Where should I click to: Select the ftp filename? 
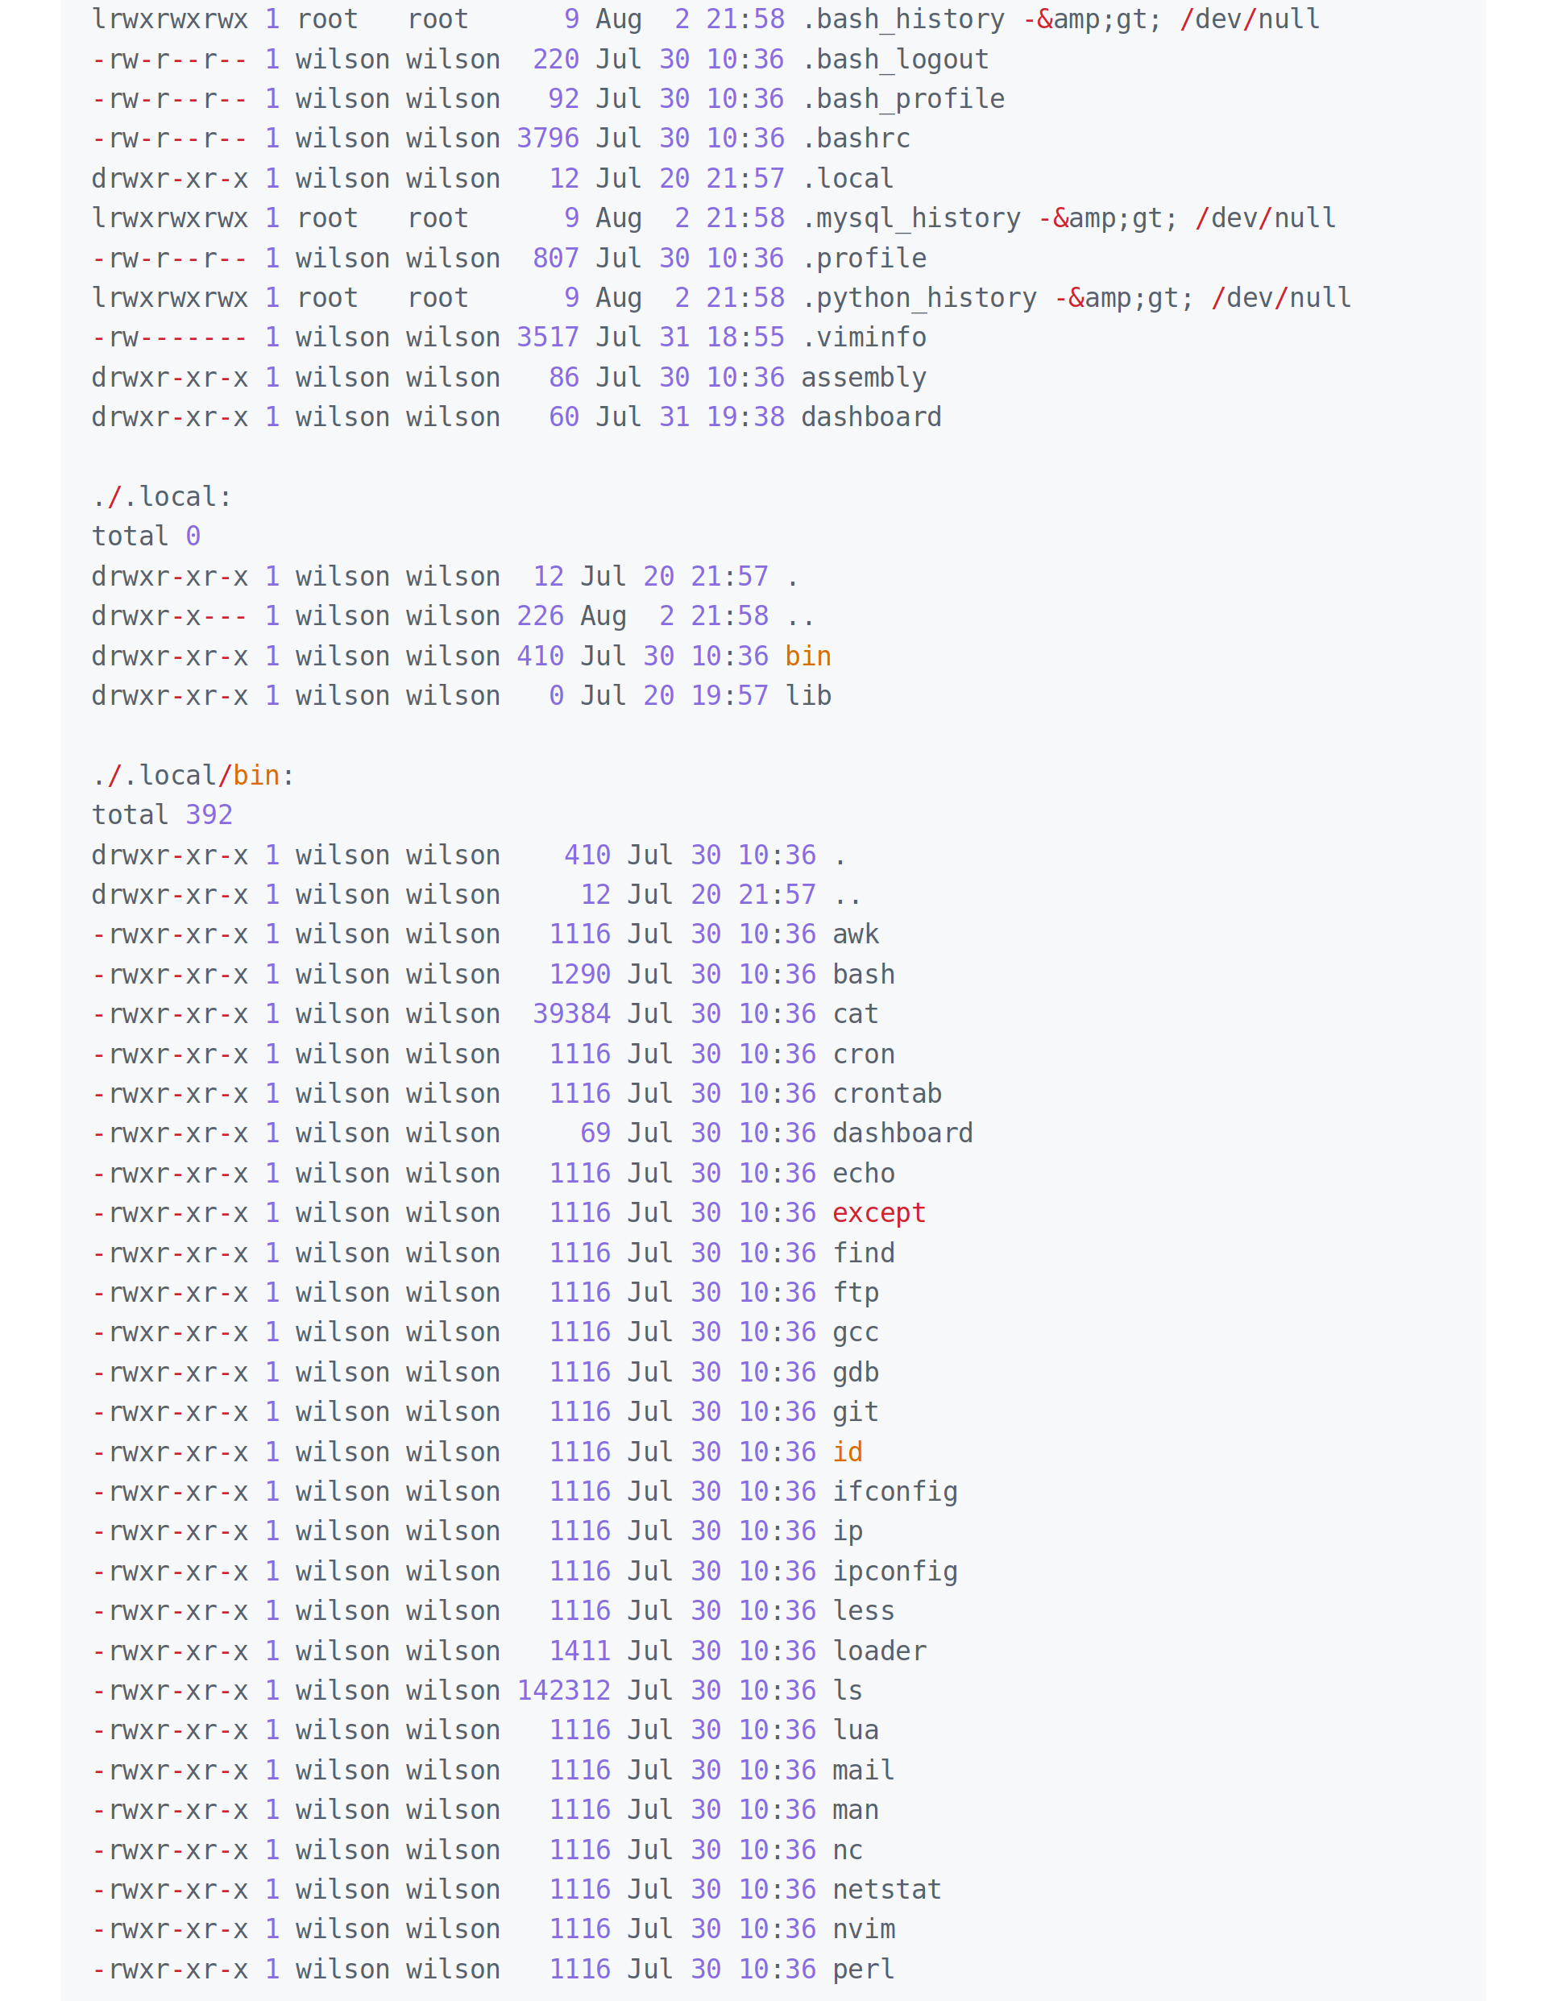[x=856, y=1292]
